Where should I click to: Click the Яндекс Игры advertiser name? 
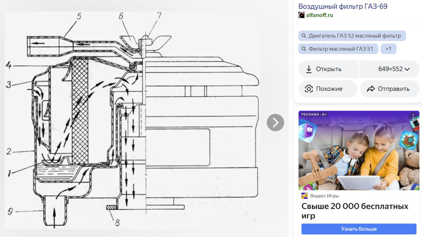pos(324,196)
